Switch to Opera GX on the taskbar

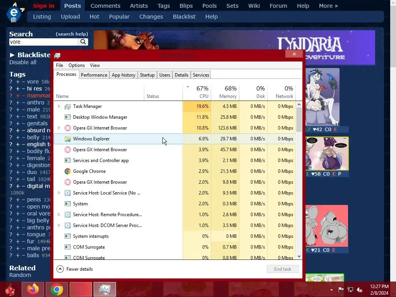(81, 289)
